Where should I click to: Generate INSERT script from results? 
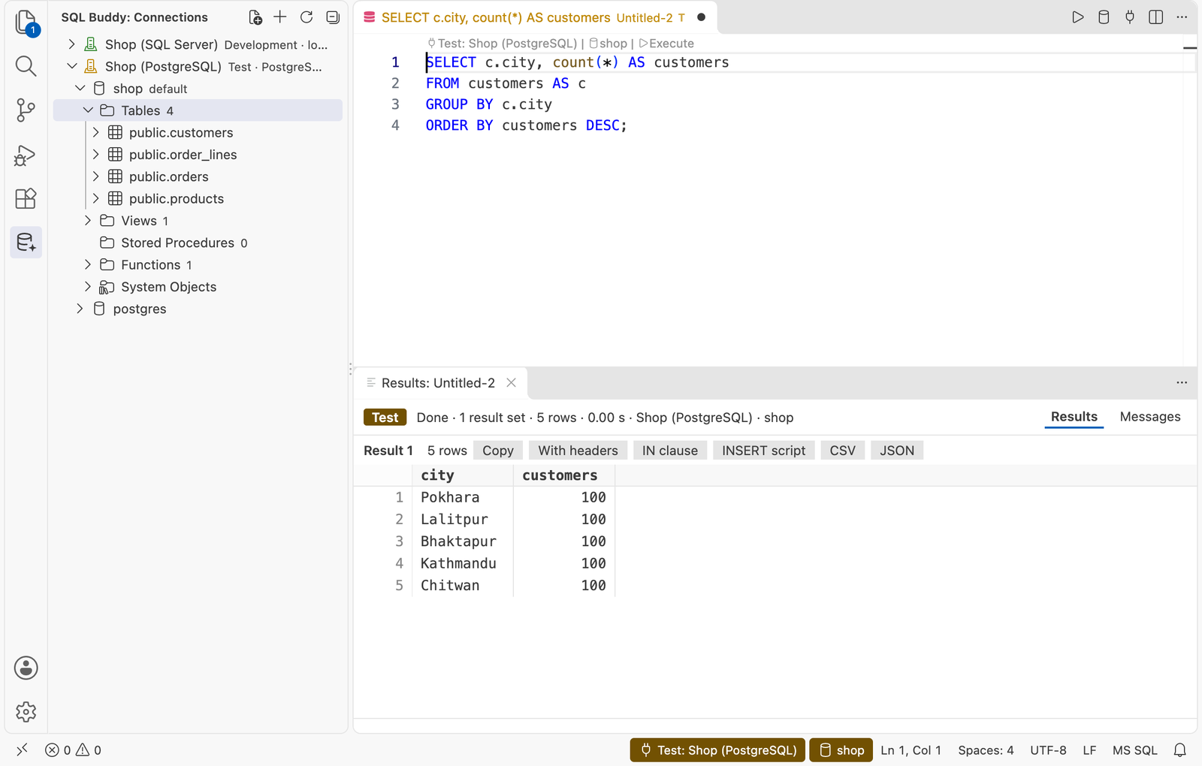tap(763, 451)
